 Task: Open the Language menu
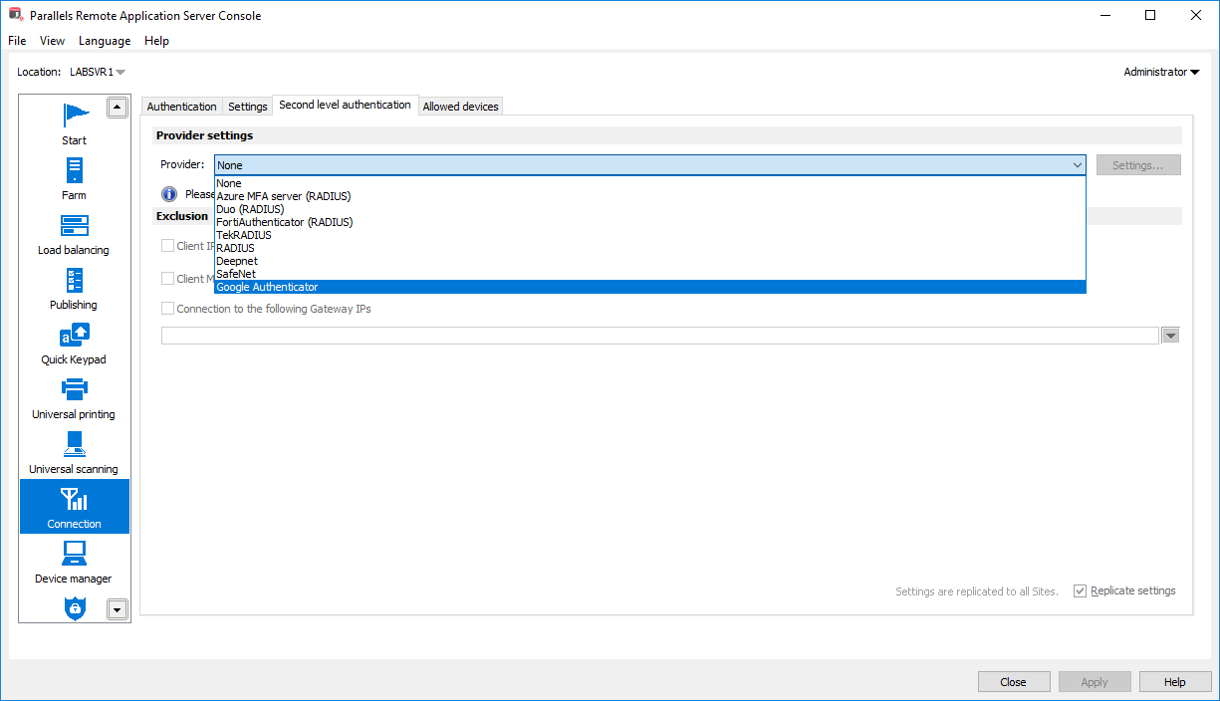[105, 41]
